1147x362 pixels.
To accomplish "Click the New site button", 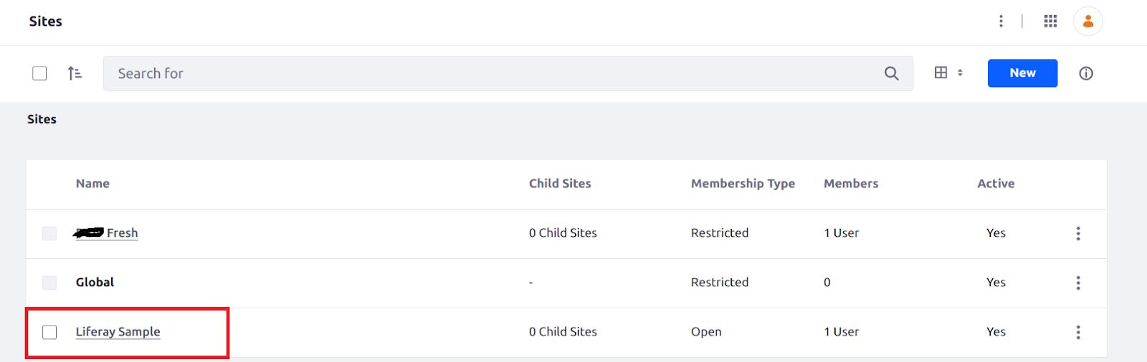I will tap(1022, 73).
